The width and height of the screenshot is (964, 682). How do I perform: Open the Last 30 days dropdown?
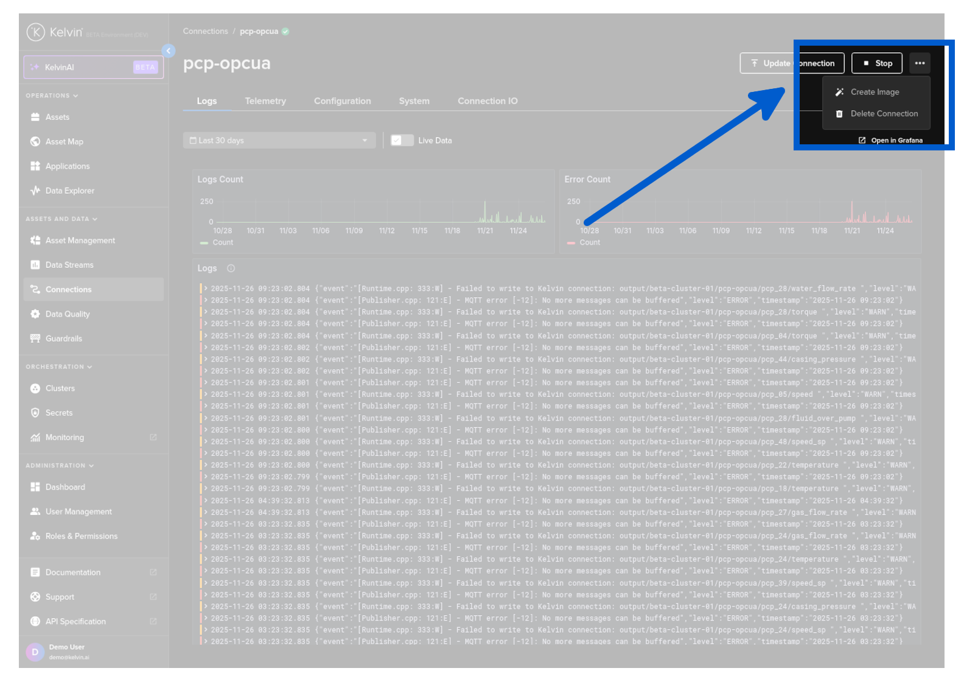click(279, 141)
